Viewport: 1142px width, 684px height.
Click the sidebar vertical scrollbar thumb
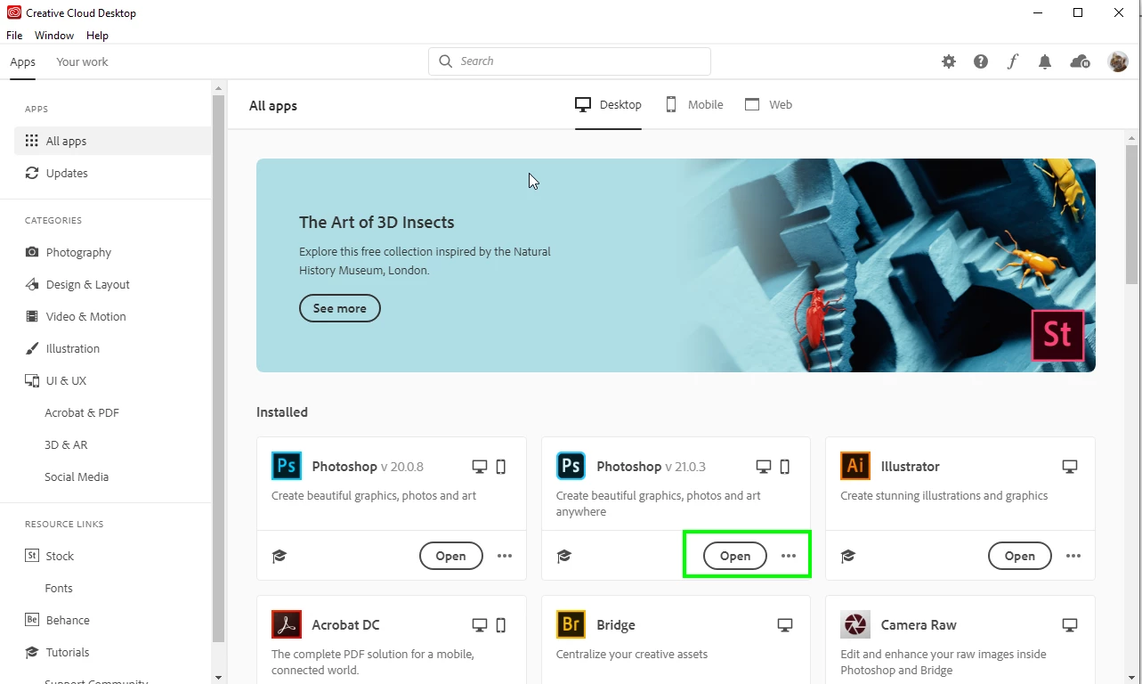[218, 368]
